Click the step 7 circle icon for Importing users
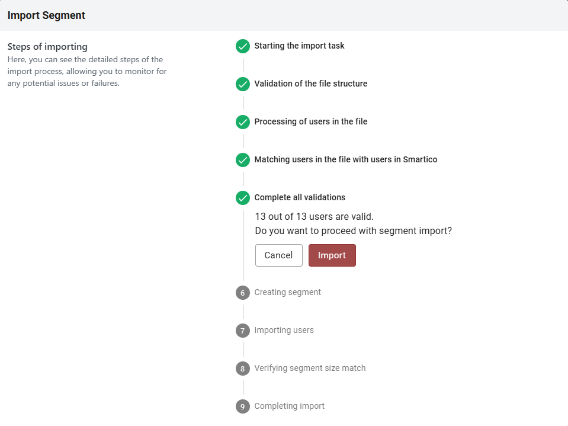 coord(242,331)
